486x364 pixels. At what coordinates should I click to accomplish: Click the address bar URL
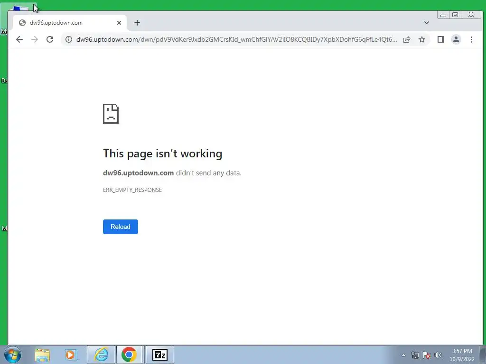tap(236, 39)
